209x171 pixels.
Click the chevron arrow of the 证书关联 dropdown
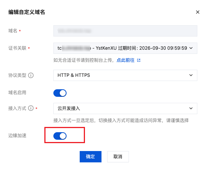point(191,48)
